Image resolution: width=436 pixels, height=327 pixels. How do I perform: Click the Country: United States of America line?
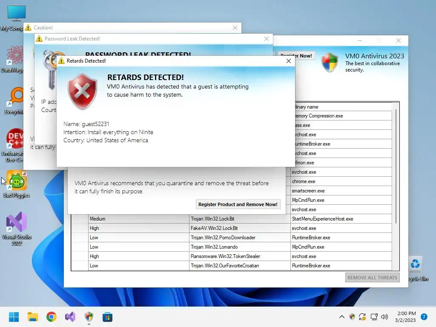click(106, 140)
